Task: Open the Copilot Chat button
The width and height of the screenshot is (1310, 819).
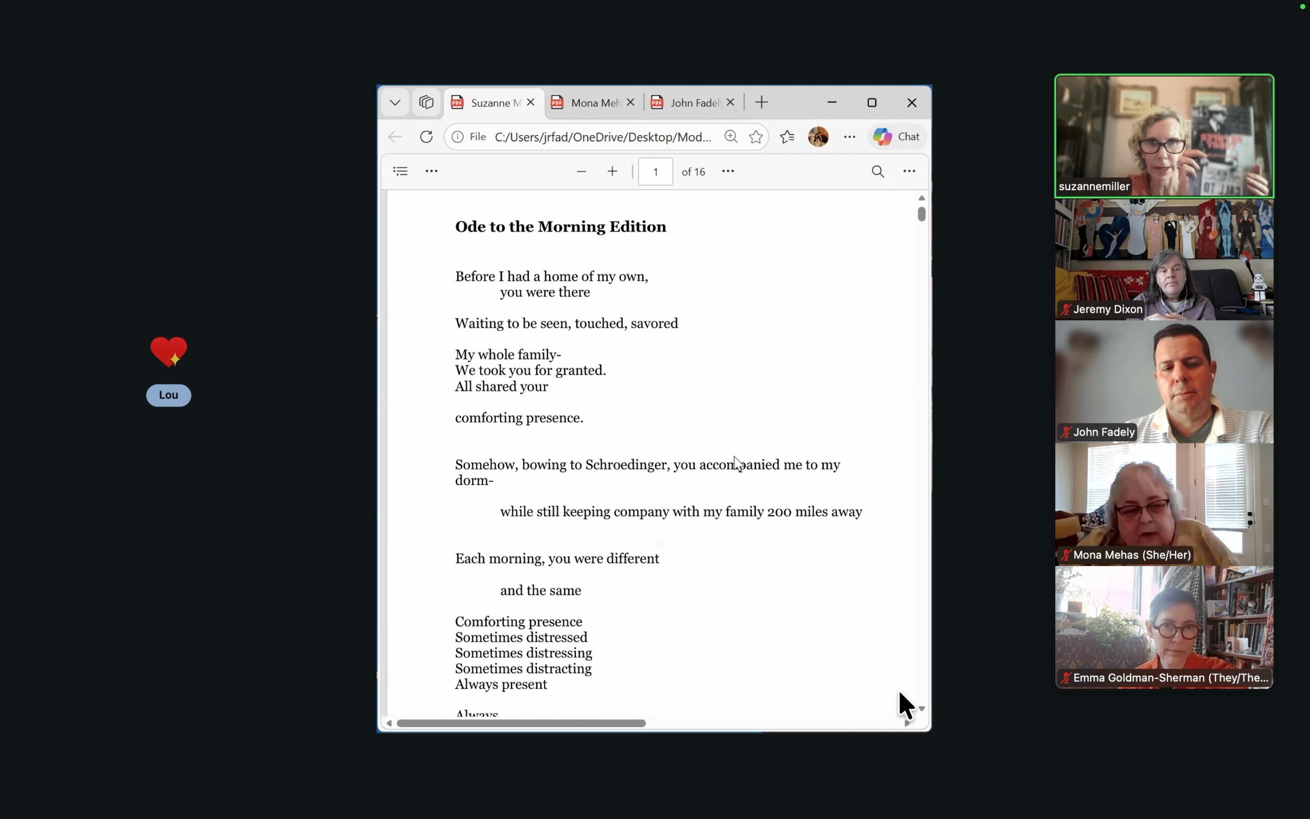Action: (896, 137)
